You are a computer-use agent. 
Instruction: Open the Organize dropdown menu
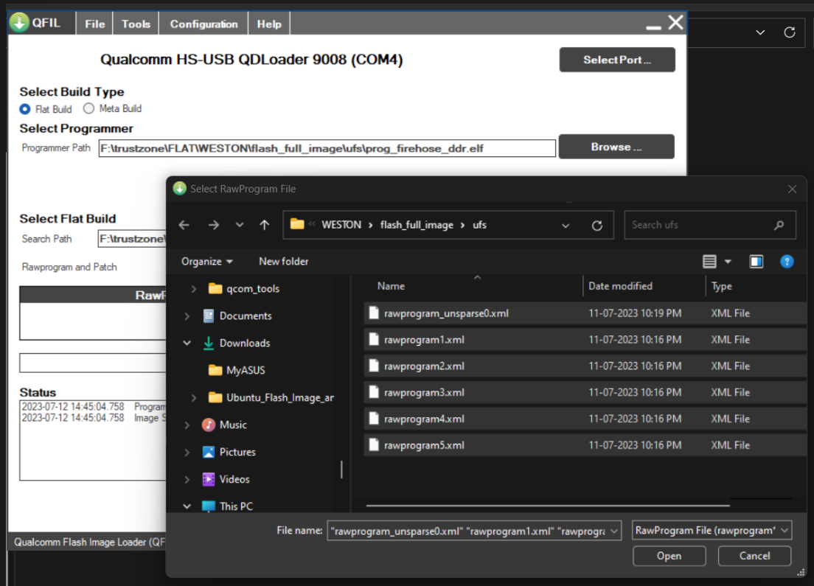(207, 262)
